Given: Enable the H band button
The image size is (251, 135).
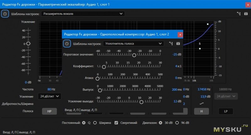Looking at the screenshot, I should point(201,111).
